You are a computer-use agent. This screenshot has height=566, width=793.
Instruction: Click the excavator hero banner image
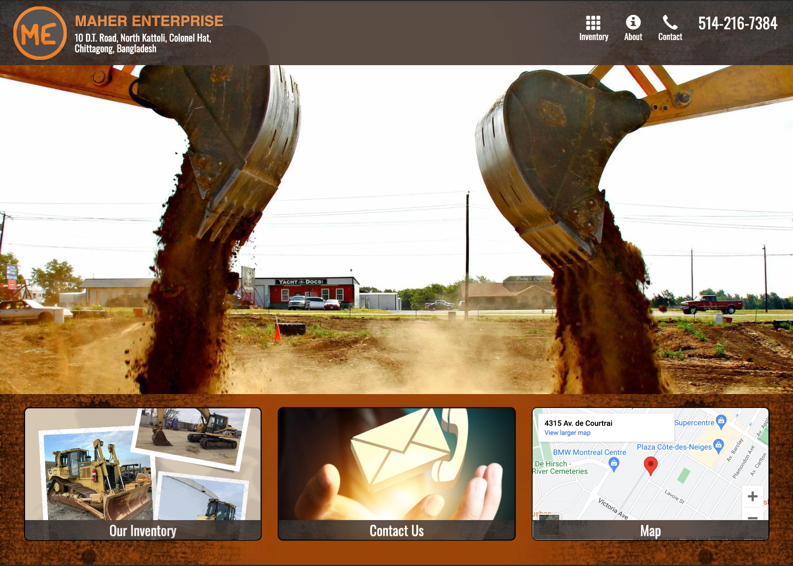coord(396,230)
